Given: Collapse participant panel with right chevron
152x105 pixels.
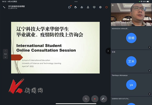Looking at the screenshot, I should (x=108, y=51).
